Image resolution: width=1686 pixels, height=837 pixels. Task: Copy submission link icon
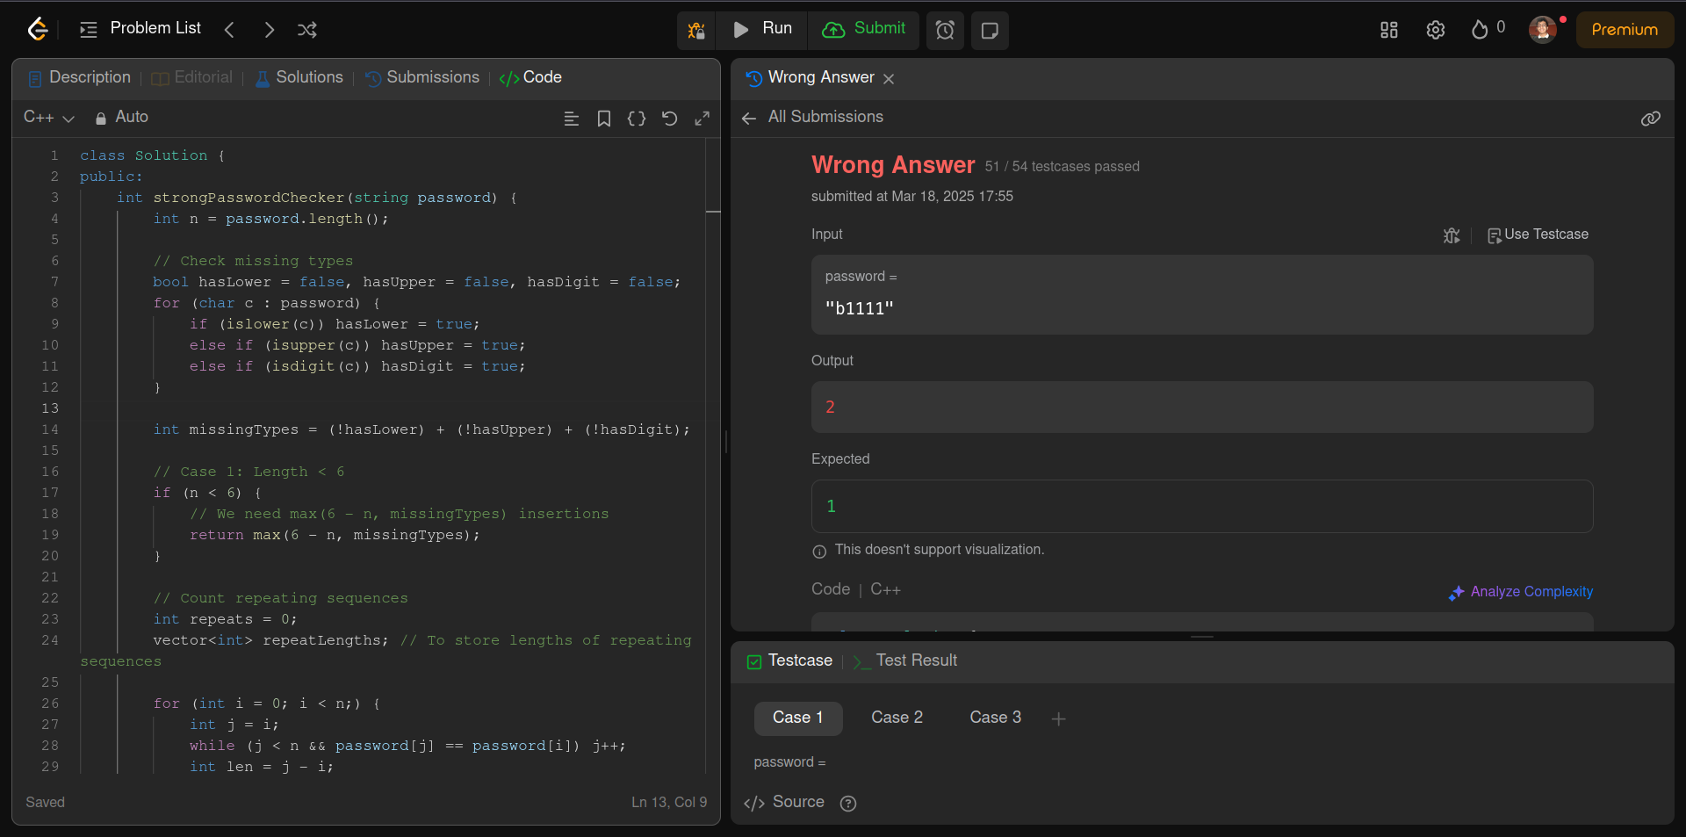[x=1651, y=119]
